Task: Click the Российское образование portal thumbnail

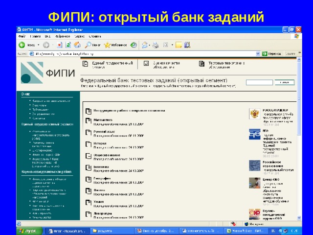Action: coord(254,165)
